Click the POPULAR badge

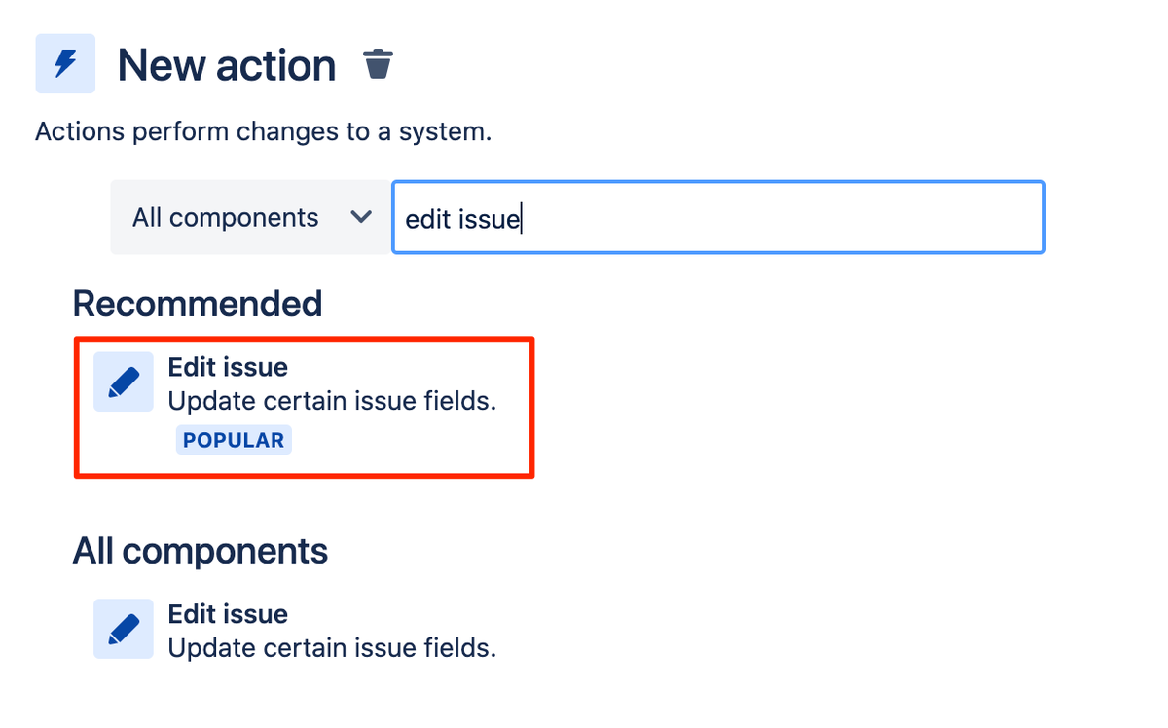(234, 440)
